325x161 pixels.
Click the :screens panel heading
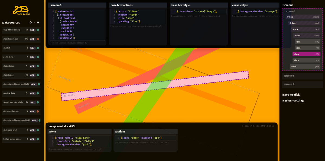pos(288,5)
